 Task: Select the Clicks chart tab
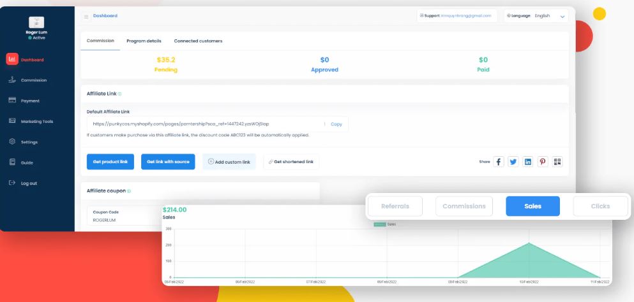[600, 206]
